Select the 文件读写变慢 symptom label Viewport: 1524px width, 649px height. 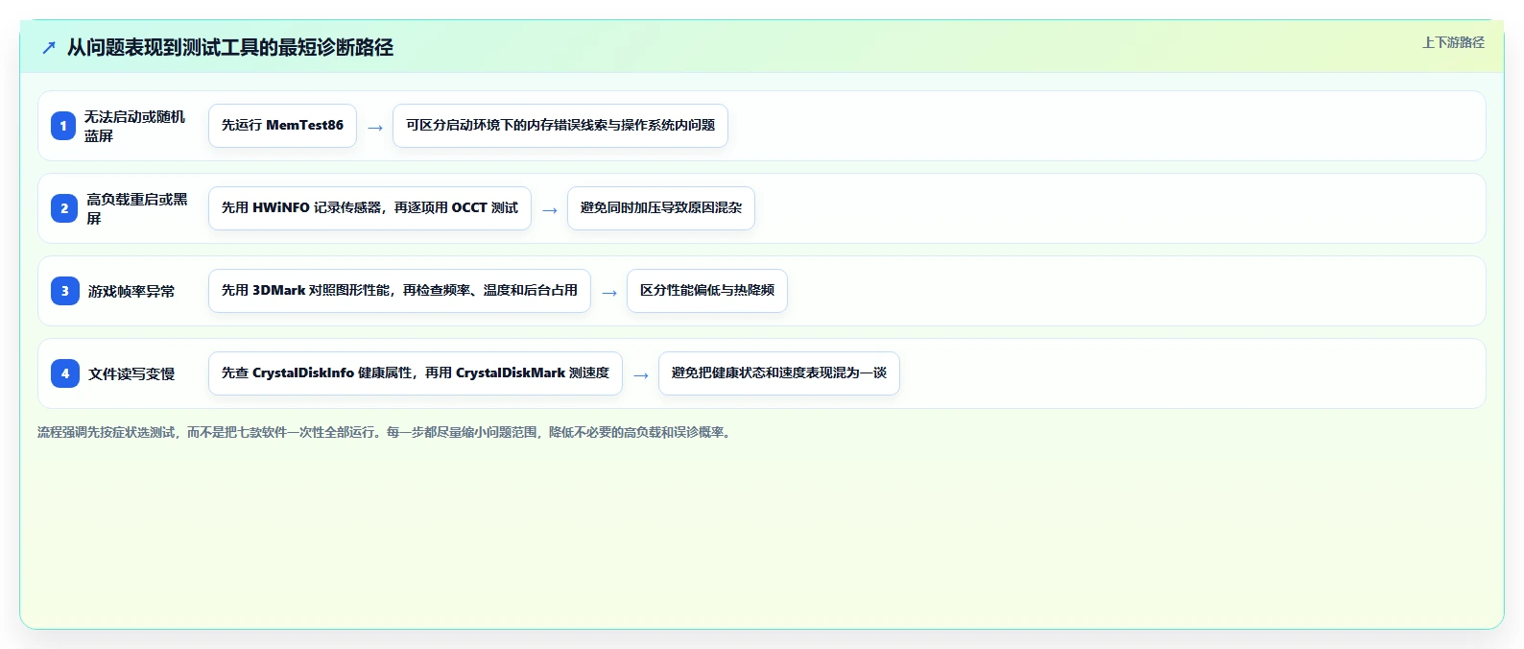coord(131,373)
